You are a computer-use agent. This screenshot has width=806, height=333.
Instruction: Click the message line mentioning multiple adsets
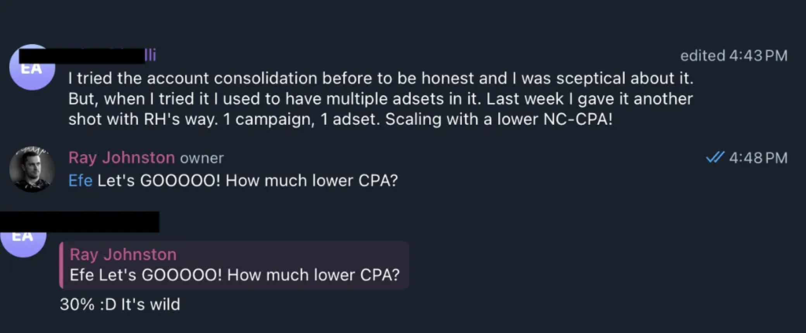tap(380, 99)
